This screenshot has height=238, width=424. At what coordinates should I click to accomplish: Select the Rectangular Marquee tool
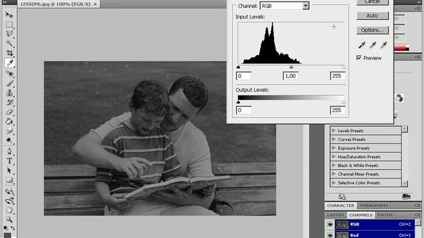coord(9,24)
